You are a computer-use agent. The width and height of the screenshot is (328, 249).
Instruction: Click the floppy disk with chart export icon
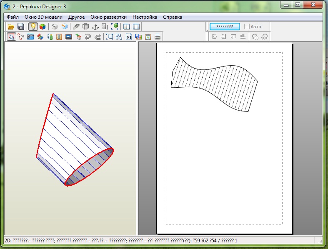(x=138, y=37)
